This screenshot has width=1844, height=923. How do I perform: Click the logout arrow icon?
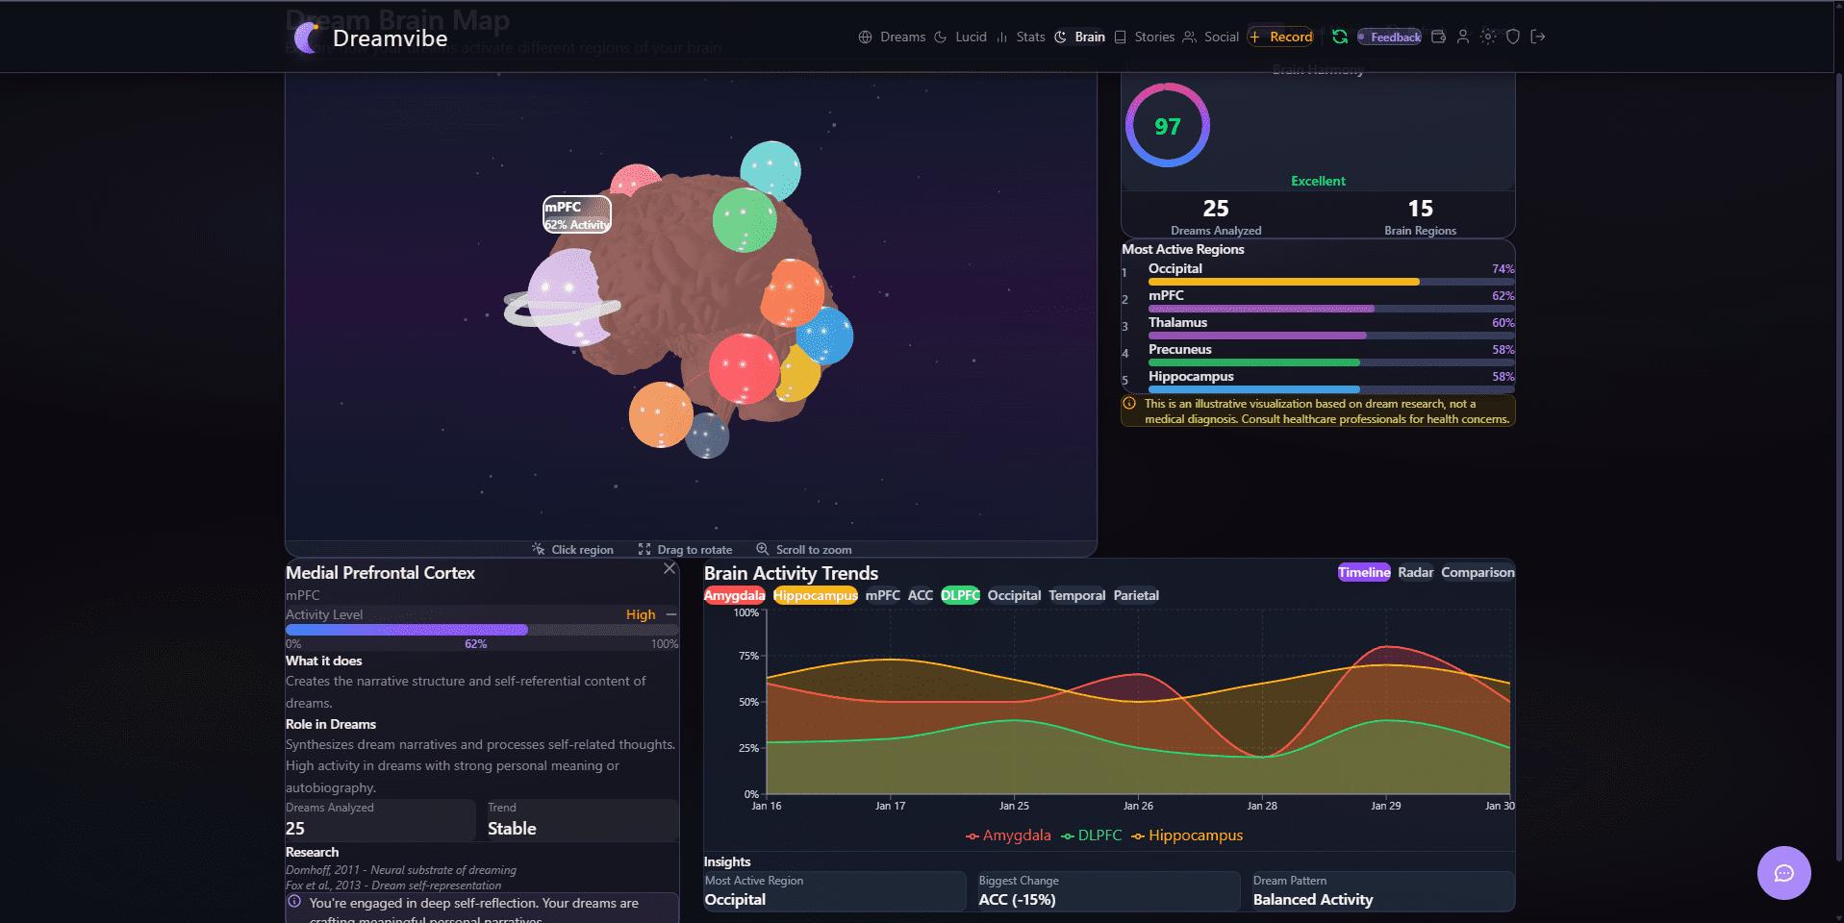click(x=1537, y=37)
